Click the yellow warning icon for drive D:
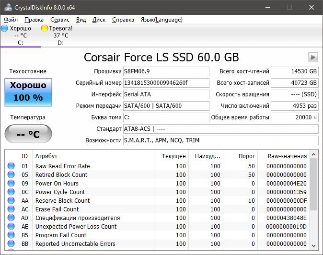This screenshot has height=255, width=323. (x=45, y=28)
